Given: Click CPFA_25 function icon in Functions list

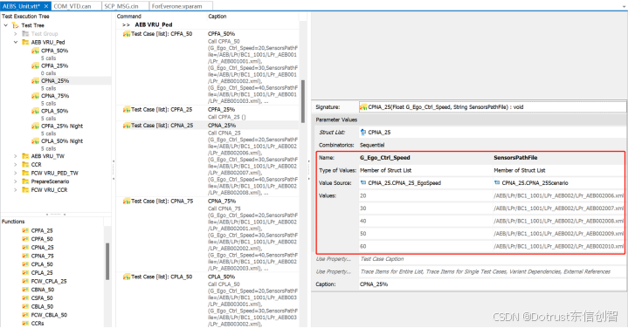Looking at the screenshot, I should [25, 230].
